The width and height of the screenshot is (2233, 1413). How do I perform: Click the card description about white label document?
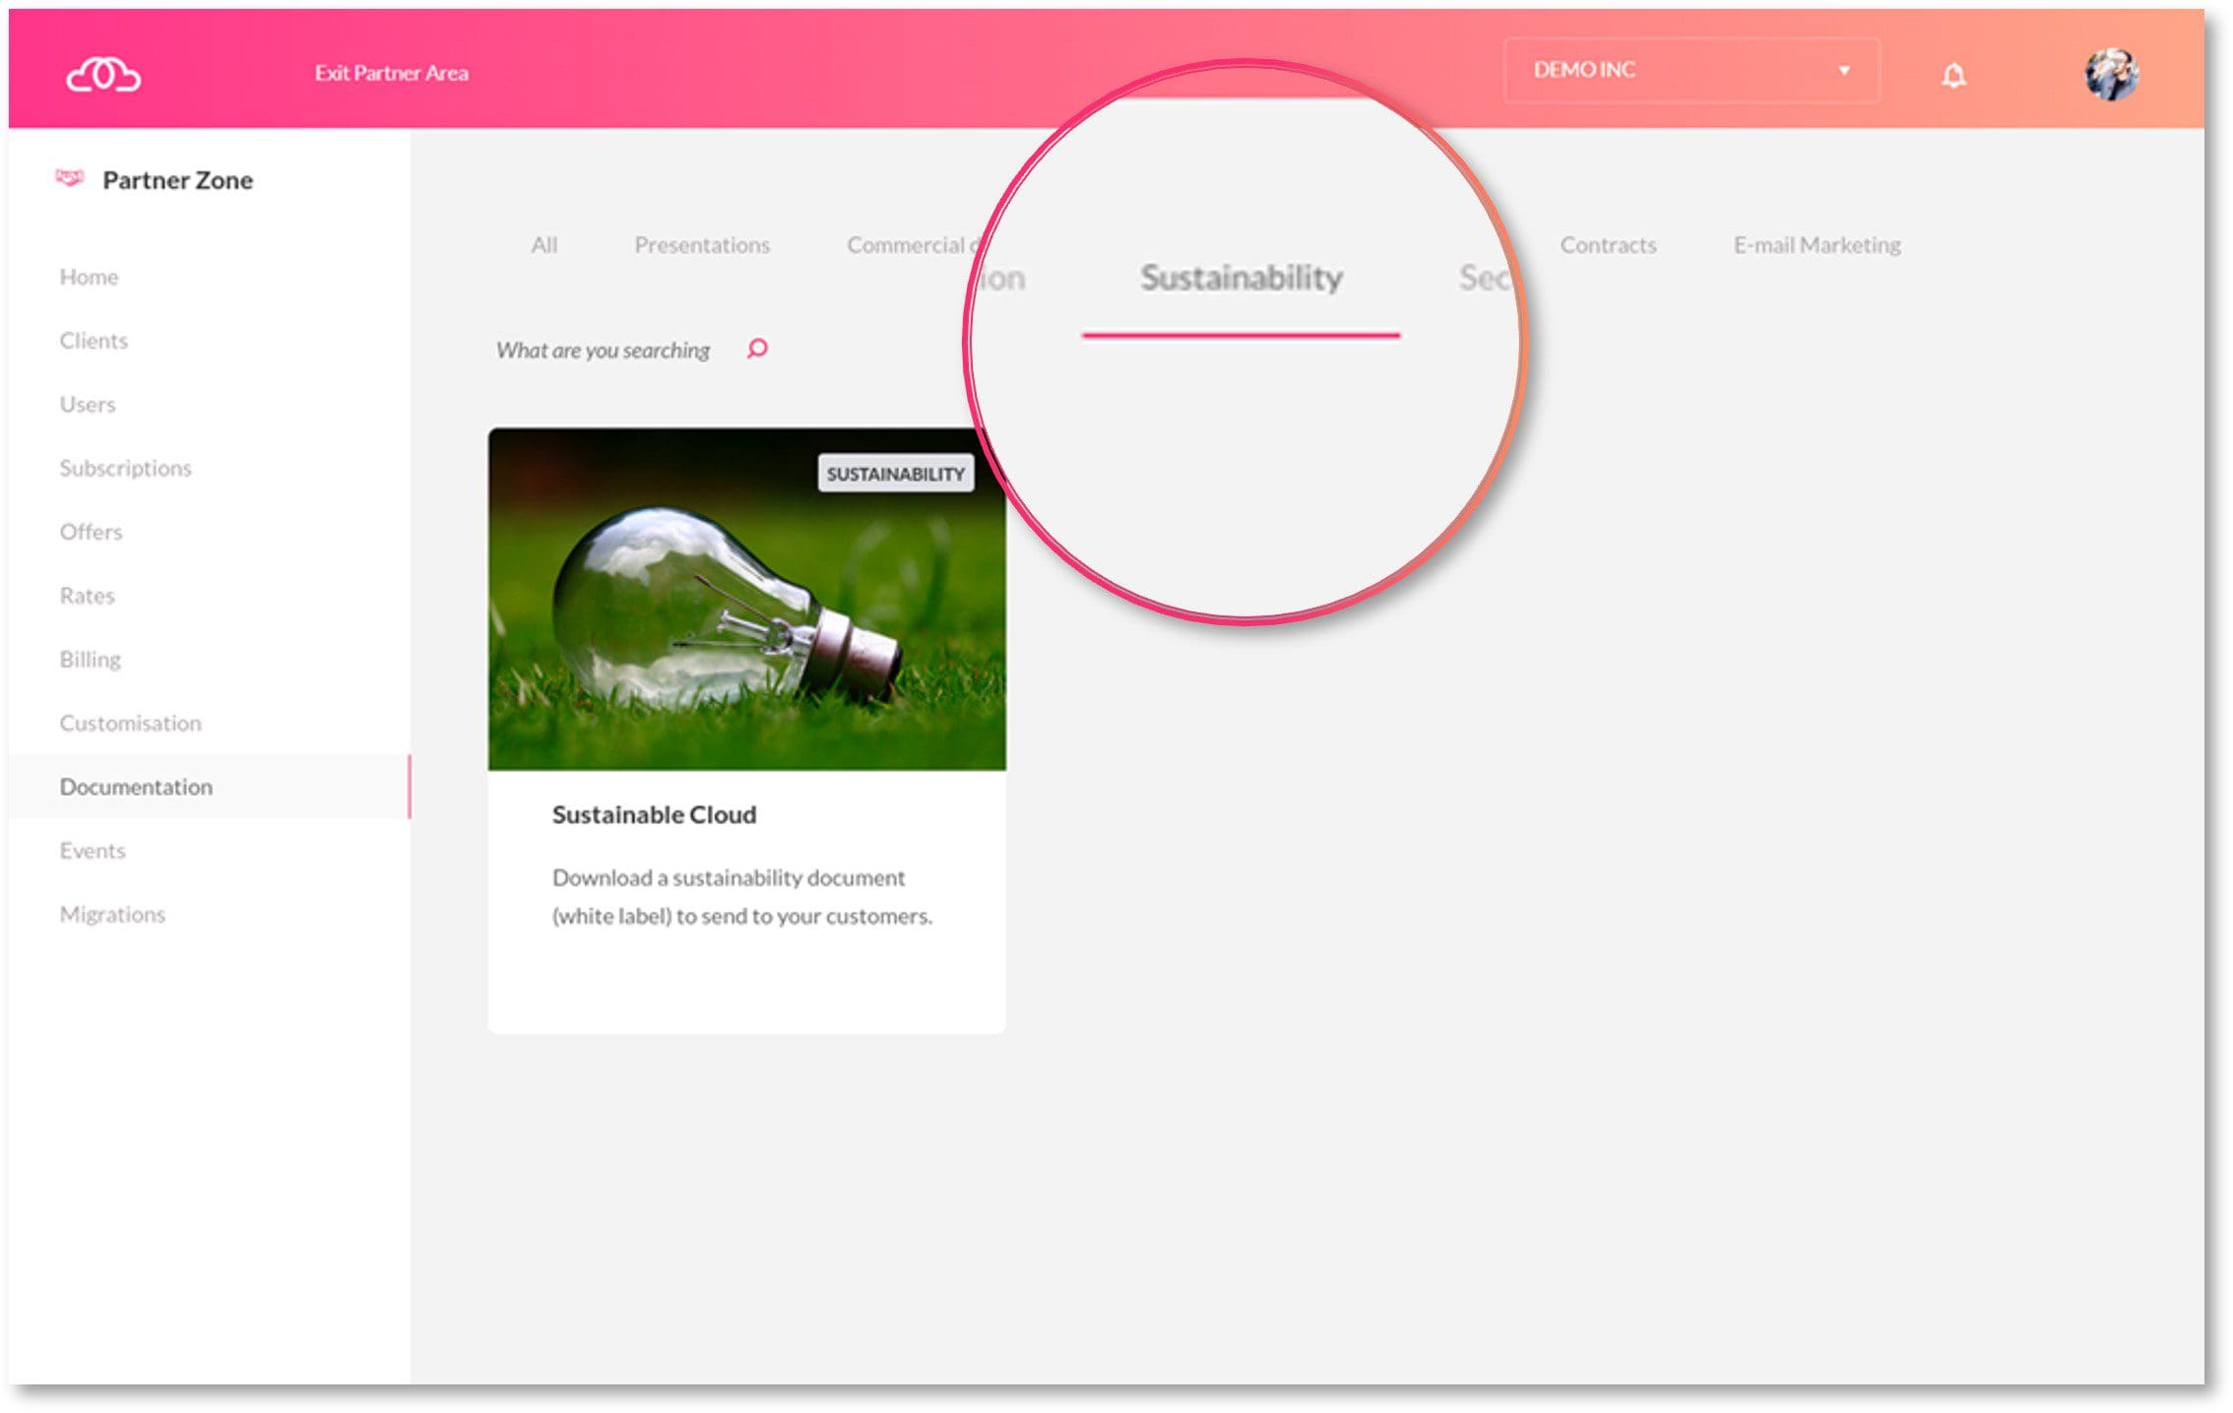[x=741, y=897]
